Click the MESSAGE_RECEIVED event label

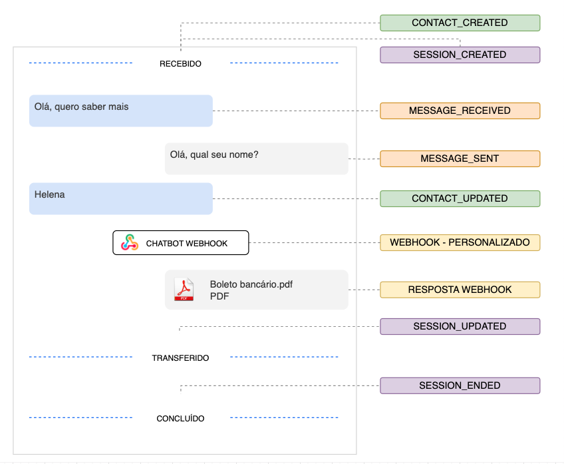460,111
